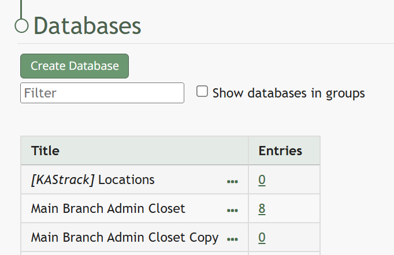394x255 pixels.
Task: Sort by the Title column header
Action: coord(45,151)
